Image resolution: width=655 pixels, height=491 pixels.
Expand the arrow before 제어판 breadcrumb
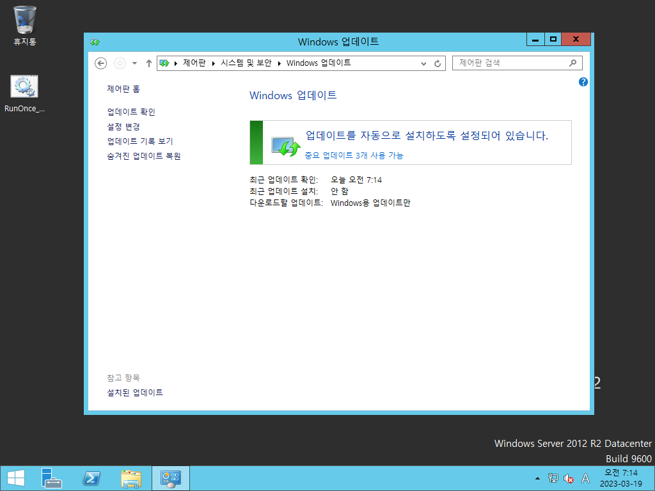(176, 63)
